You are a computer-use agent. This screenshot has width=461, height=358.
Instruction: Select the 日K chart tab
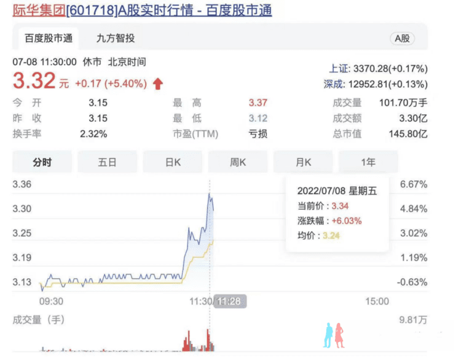click(x=173, y=162)
